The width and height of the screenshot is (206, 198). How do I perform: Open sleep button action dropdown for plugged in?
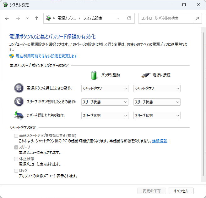(x=157, y=102)
